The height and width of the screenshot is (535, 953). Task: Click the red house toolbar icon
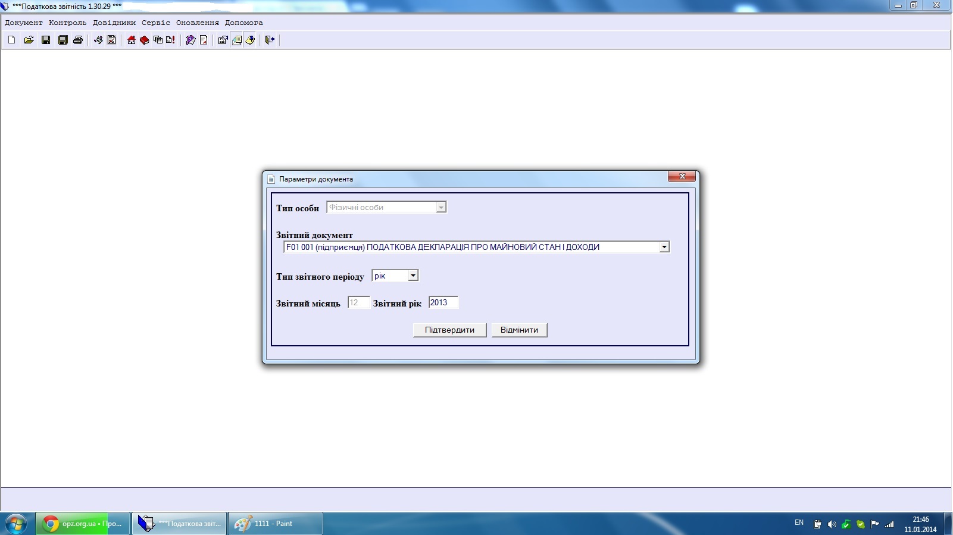point(132,40)
